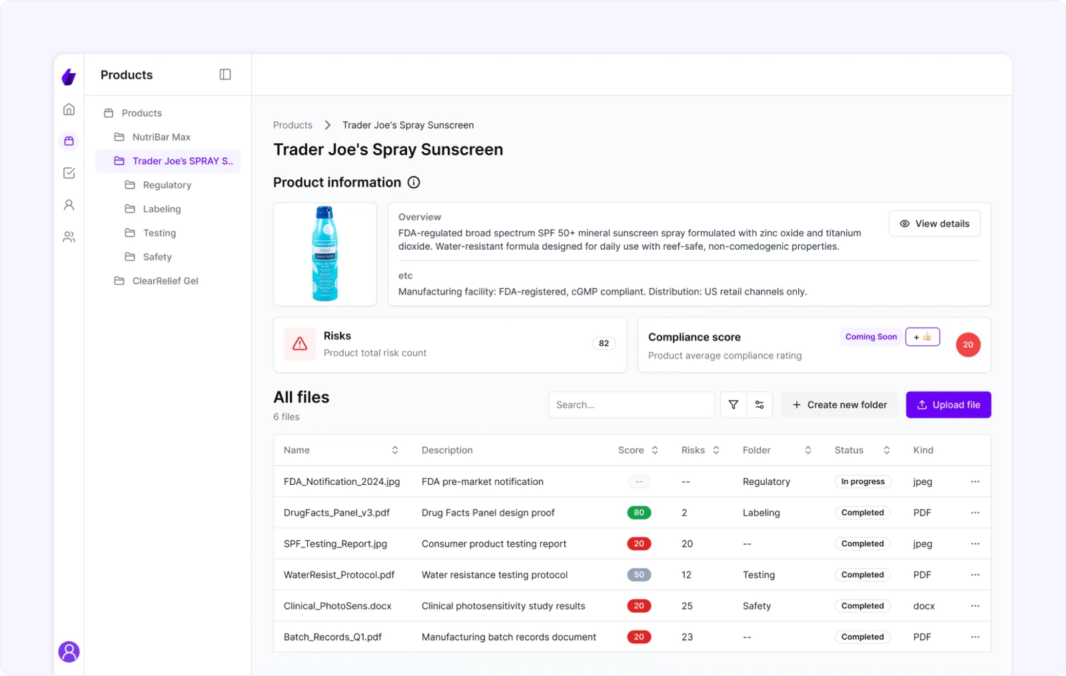1066x676 pixels.
Task: Open the Home icon in sidebar
Action: (x=69, y=109)
